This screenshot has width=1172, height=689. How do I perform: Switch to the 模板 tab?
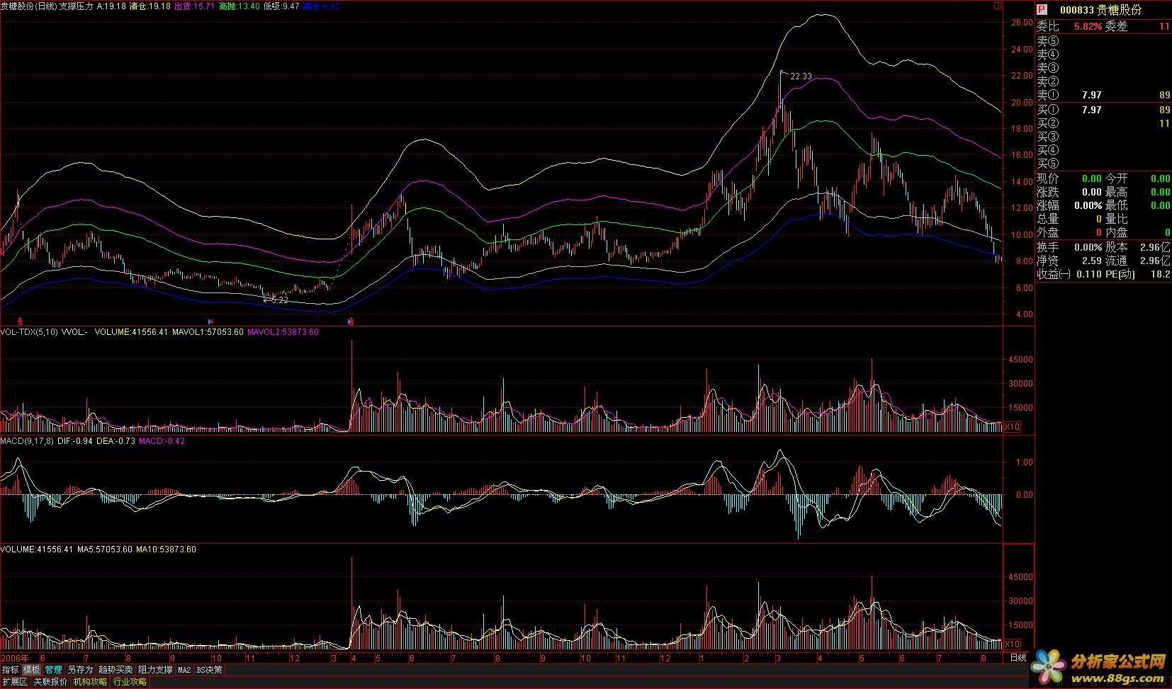[32, 669]
